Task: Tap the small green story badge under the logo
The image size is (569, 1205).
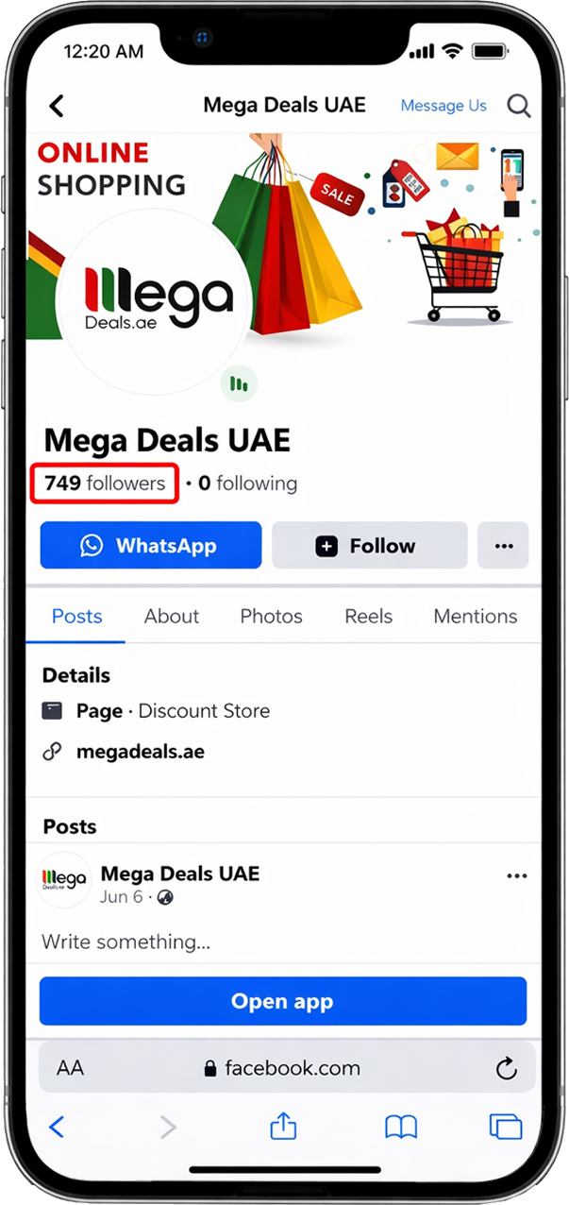Action: pos(239,384)
